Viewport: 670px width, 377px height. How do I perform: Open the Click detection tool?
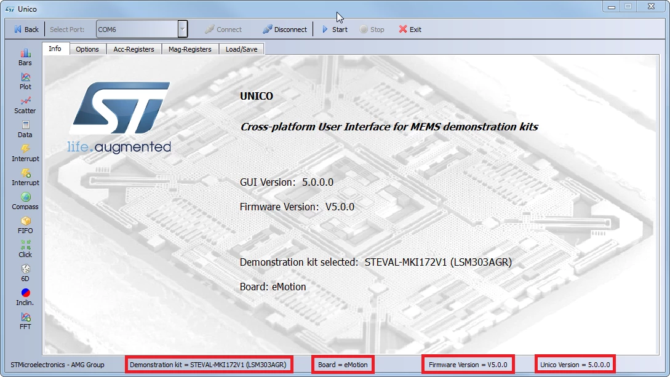pyautogui.click(x=25, y=248)
